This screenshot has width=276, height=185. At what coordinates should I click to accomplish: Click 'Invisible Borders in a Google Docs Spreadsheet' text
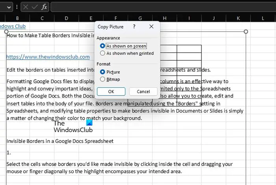pyautogui.click(x=60, y=141)
